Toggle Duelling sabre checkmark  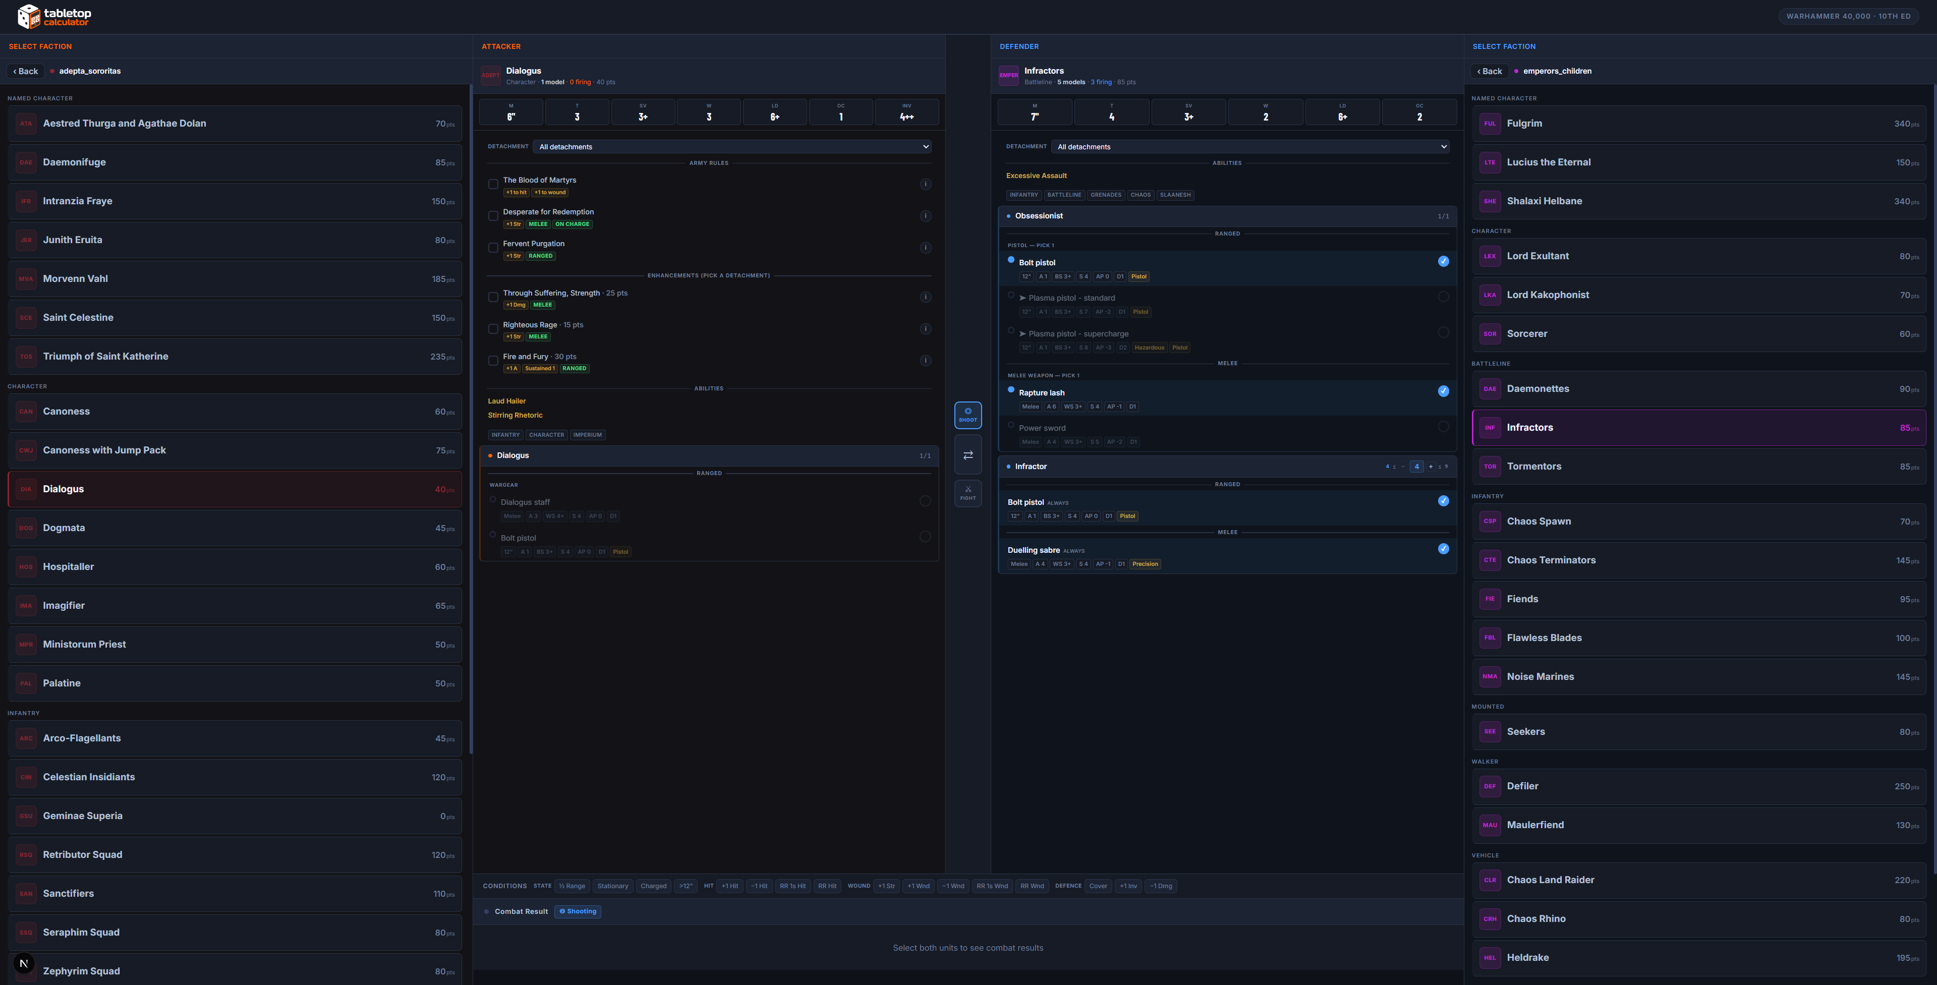tap(1443, 549)
